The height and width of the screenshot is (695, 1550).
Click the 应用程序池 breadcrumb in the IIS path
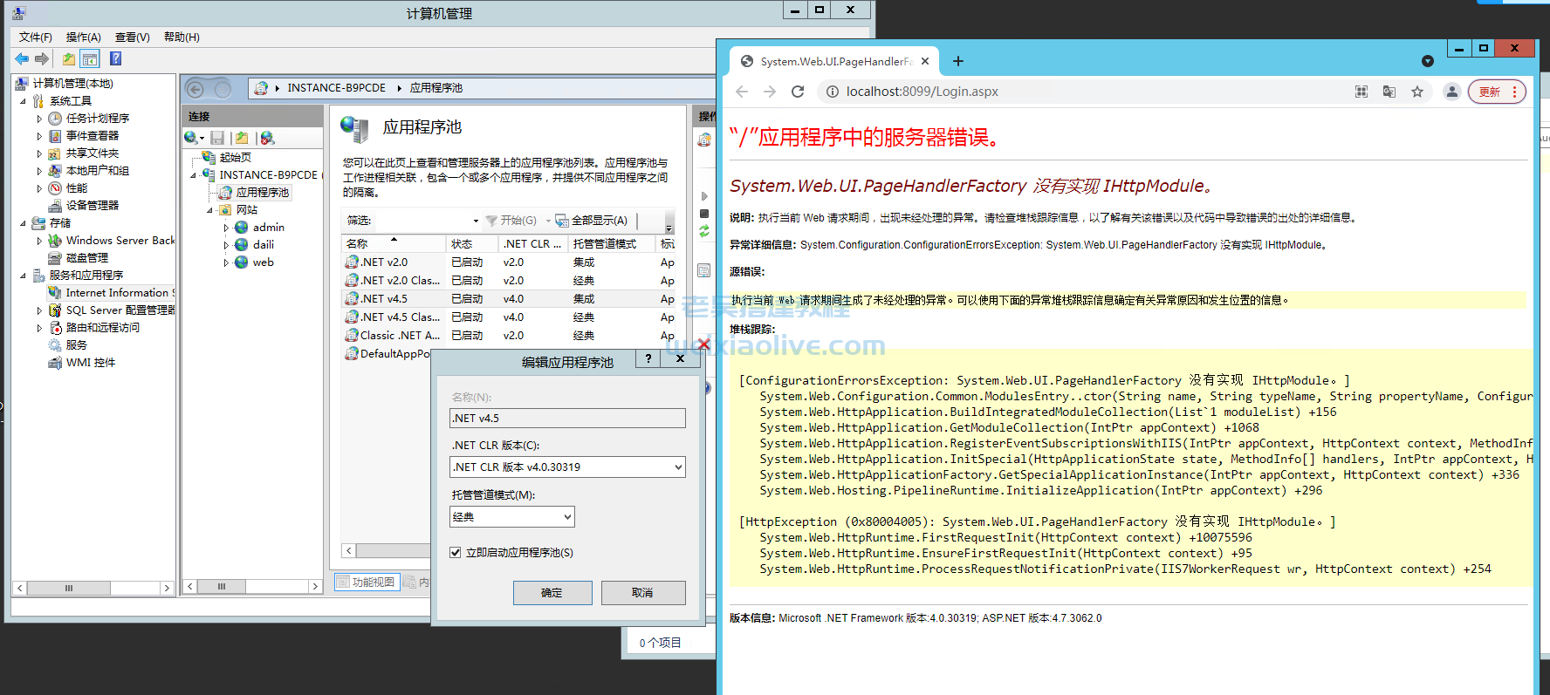pos(436,88)
